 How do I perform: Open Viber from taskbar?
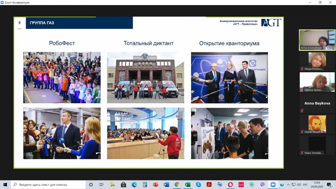pos(262,185)
